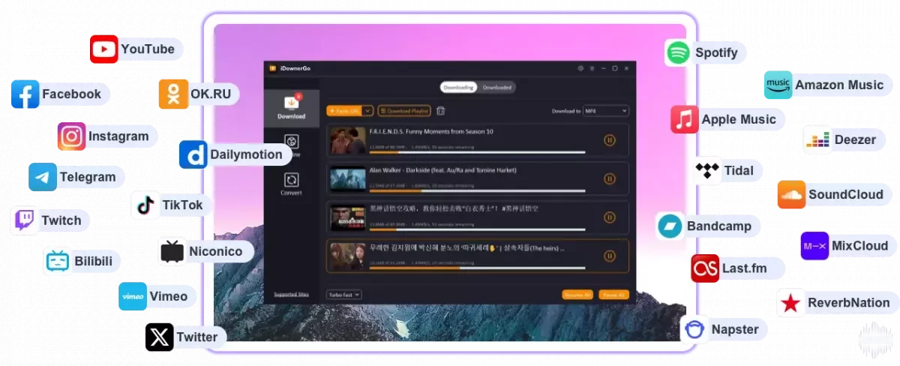The image size is (900, 366).
Task: Click the Twitch logo icon
Action: point(25,220)
